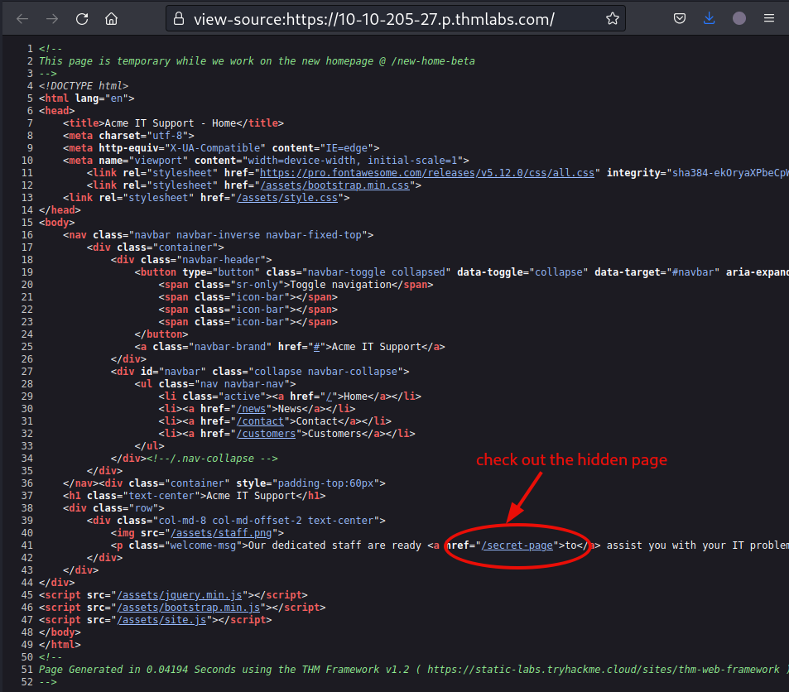Viewport: 789px width, 692px height.
Task: Reload the current page
Action: [x=82, y=18]
